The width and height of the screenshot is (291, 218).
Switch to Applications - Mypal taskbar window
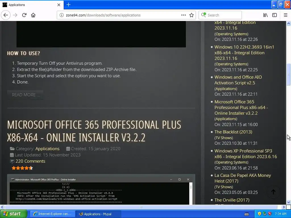(98, 214)
